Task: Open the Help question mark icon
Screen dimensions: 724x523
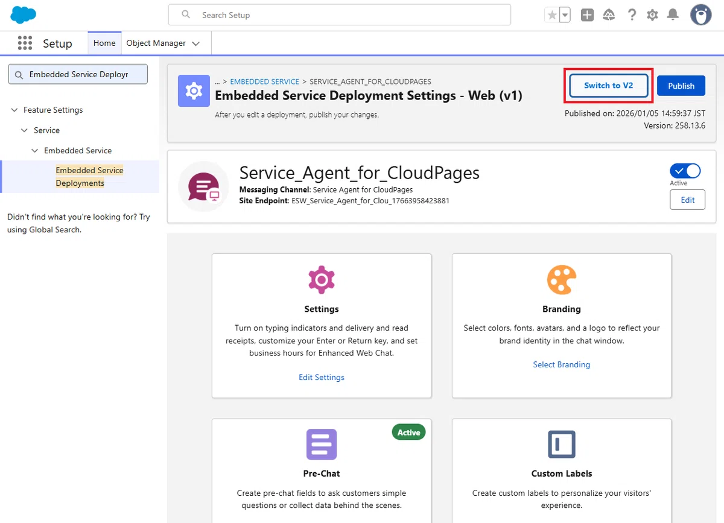Action: click(632, 15)
